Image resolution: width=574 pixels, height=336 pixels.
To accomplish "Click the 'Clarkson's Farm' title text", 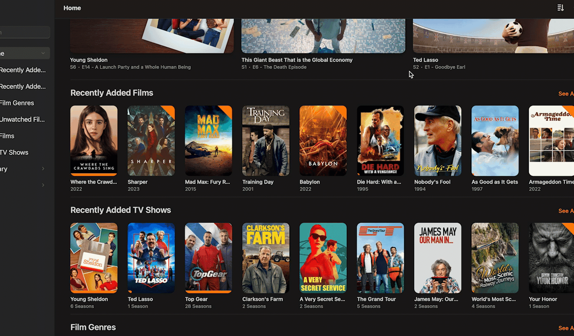I will (263, 299).
